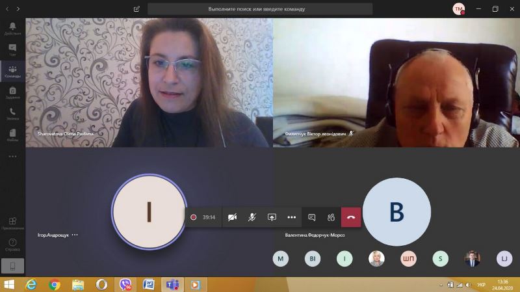
Task: Open the Calls section in the sidebar
Action: [x=12, y=113]
